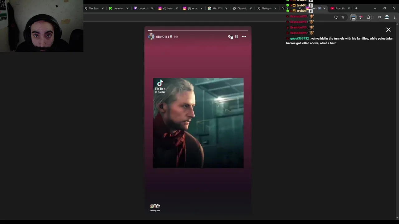This screenshot has height=224, width=399.
Task: Close the 'From He' YouTube tab
Action: (x=349, y=8)
